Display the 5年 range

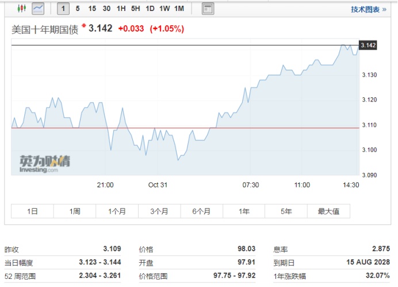[x=286, y=212]
